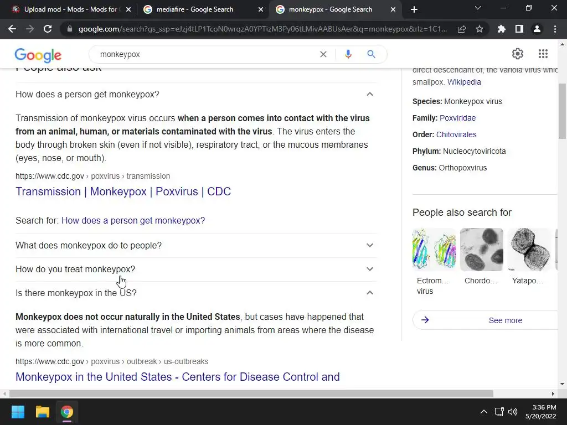The image size is (567, 425).
Task: Click the Chrome taskbar icon
Action: point(67,412)
